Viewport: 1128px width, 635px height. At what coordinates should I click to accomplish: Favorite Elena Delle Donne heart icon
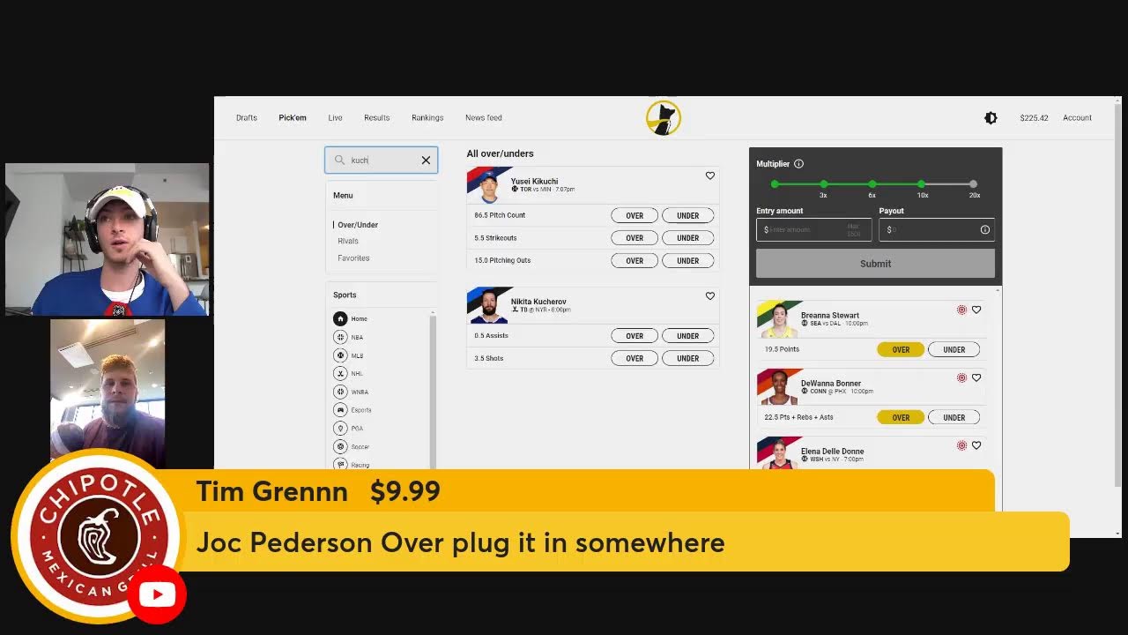(x=976, y=445)
